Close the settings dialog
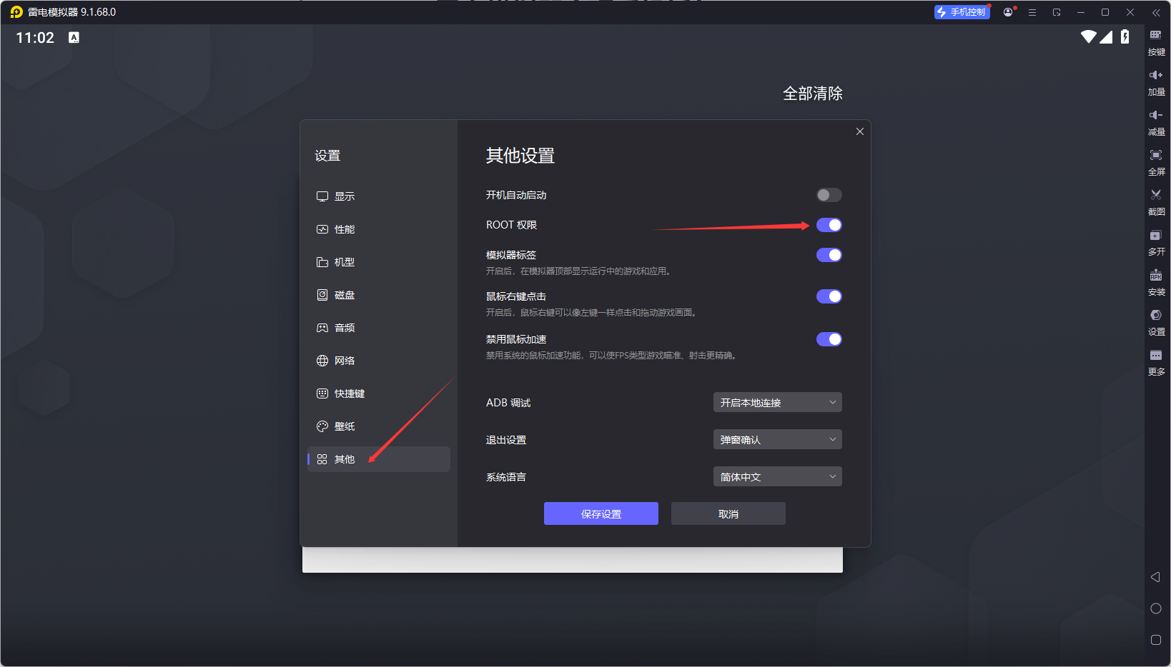 pyautogui.click(x=860, y=131)
